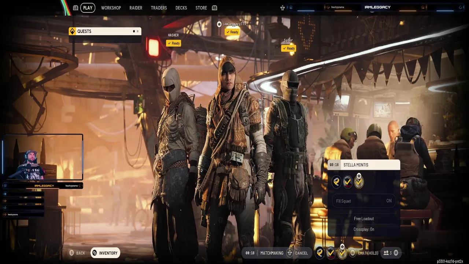Click the star icon row in stream overlay
469x264 pixels.
tap(23, 201)
